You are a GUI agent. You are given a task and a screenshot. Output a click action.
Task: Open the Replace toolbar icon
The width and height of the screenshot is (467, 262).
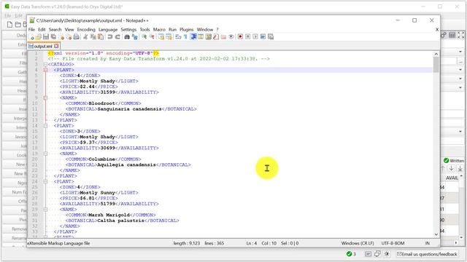tap(135, 36)
